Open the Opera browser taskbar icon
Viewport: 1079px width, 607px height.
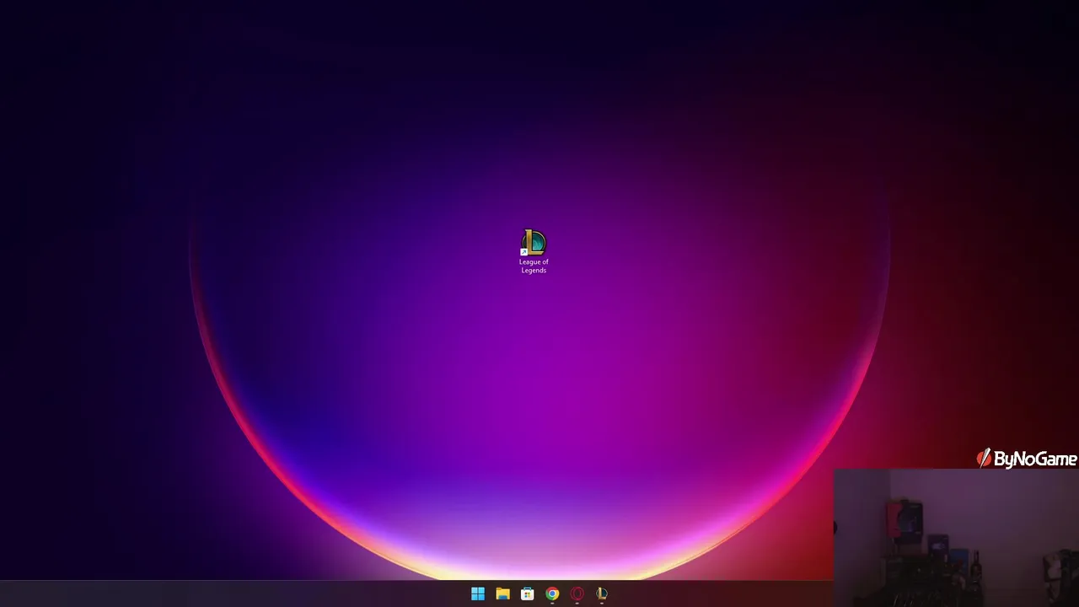(577, 594)
